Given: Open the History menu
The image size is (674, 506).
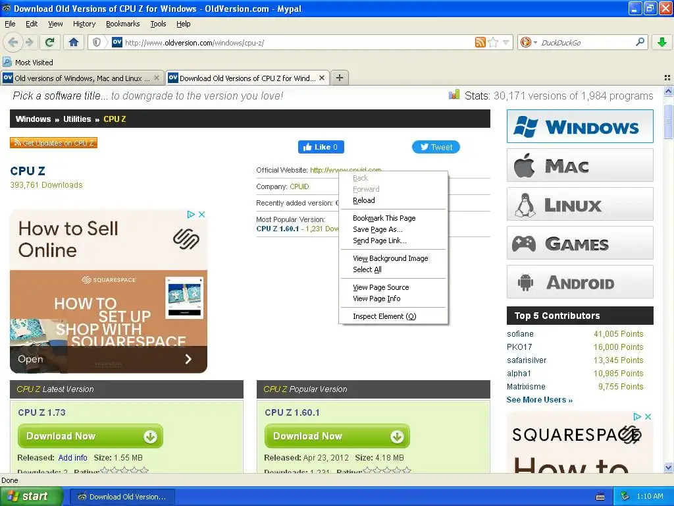Looking at the screenshot, I should click(x=84, y=24).
